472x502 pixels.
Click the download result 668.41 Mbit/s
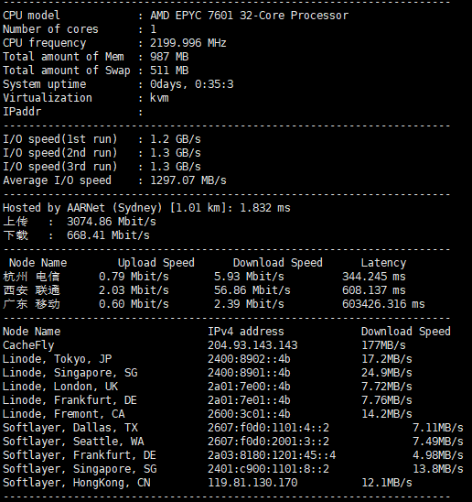pos(108,235)
